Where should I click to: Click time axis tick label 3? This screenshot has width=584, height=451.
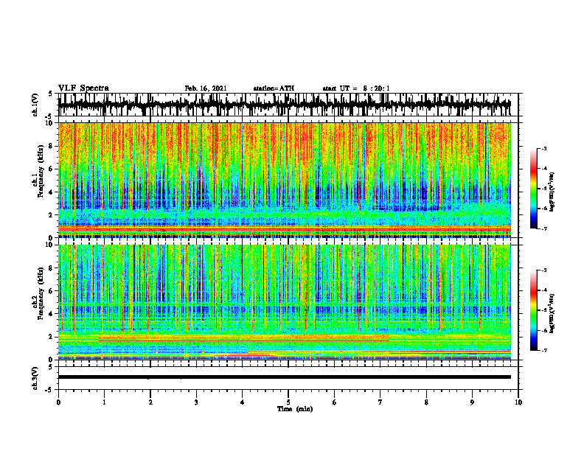196,402
